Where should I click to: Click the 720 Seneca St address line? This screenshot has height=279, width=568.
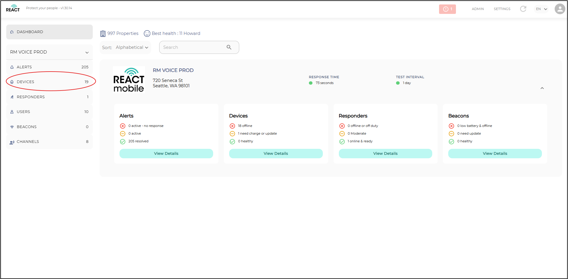tap(168, 80)
